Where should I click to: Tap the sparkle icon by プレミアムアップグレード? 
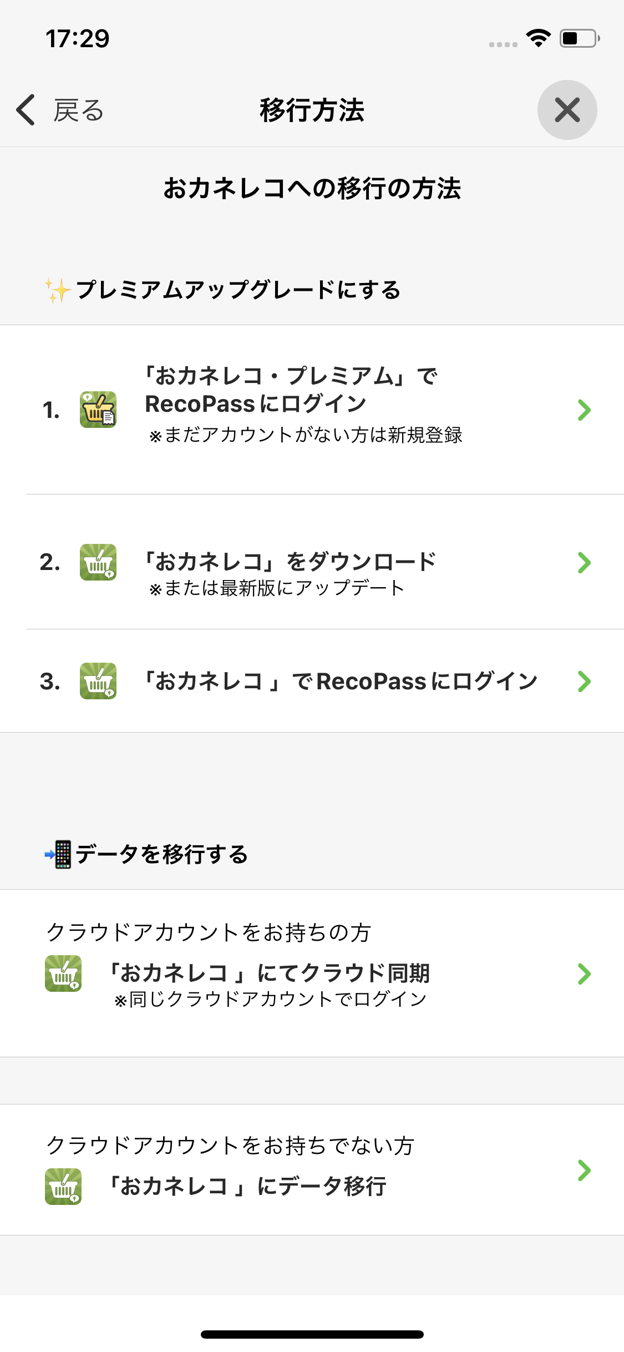pos(57,290)
